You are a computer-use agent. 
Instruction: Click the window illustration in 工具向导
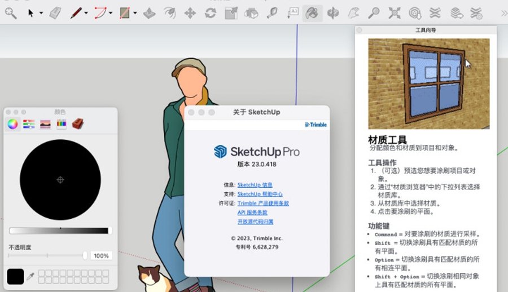428,84
